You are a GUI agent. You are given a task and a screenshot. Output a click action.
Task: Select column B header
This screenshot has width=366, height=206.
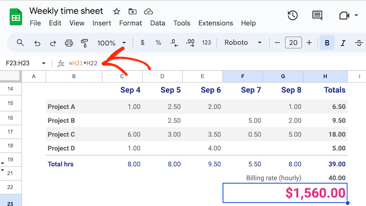pos(74,76)
